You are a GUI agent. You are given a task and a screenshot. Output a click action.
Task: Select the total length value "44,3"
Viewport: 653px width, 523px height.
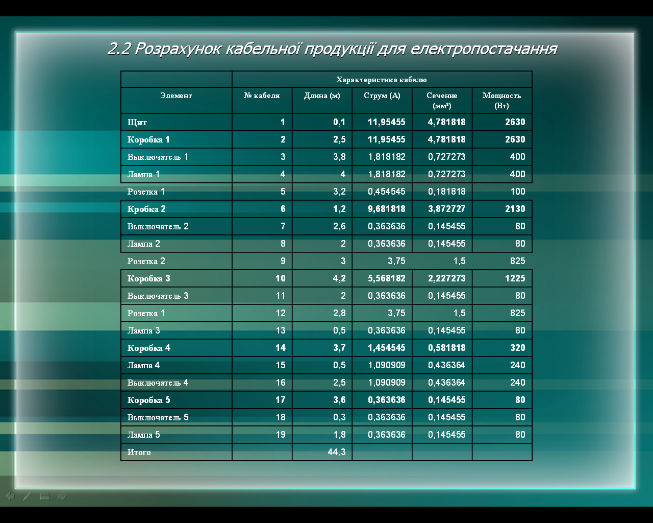coord(337,453)
